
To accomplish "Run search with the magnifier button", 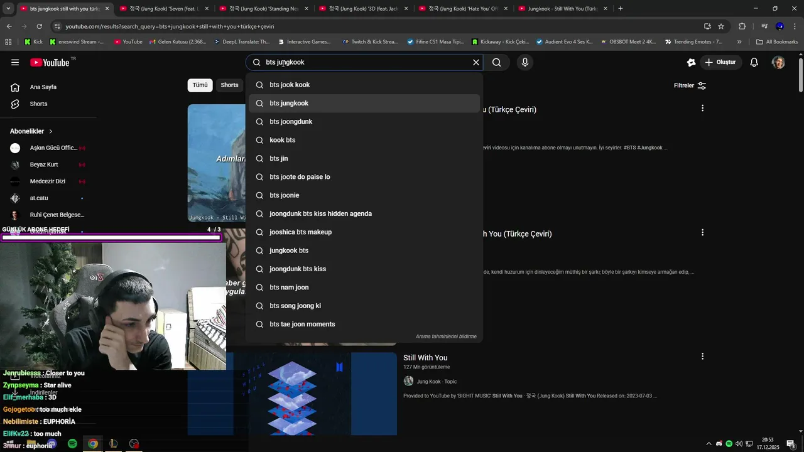I will (x=497, y=62).
